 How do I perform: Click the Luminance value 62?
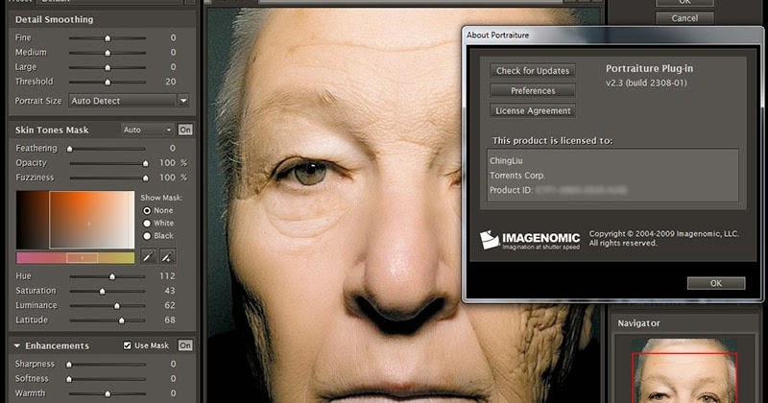pos(170,305)
